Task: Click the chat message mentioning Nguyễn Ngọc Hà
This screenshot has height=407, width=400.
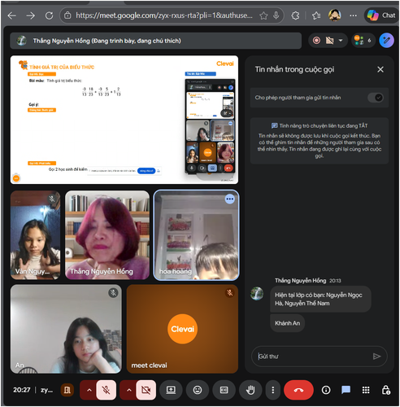Action: tap(320, 299)
